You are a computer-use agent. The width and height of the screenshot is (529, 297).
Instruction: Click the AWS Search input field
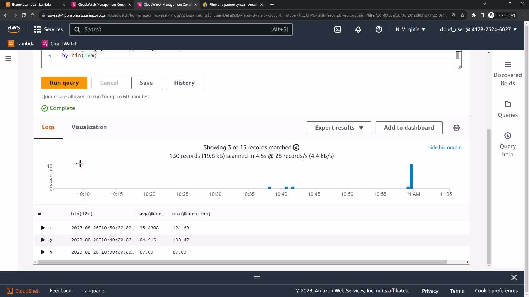point(176,29)
